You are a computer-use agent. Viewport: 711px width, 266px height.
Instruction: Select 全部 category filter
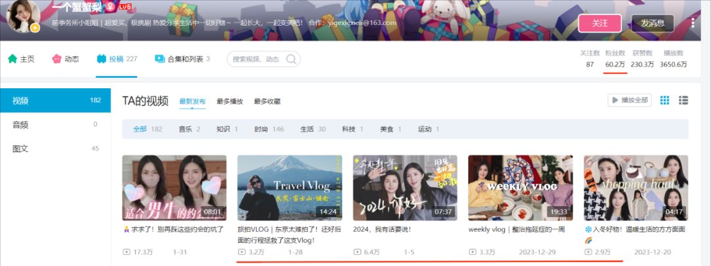click(x=140, y=129)
